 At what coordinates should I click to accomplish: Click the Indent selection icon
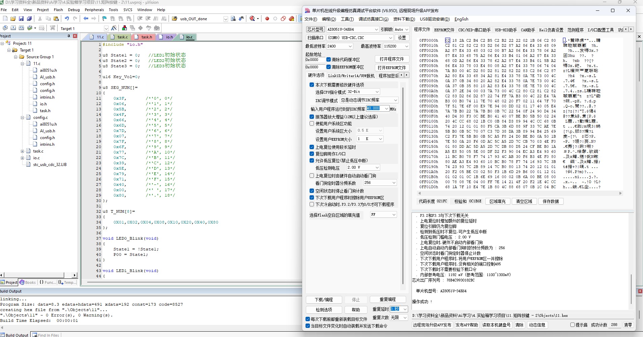click(140, 19)
